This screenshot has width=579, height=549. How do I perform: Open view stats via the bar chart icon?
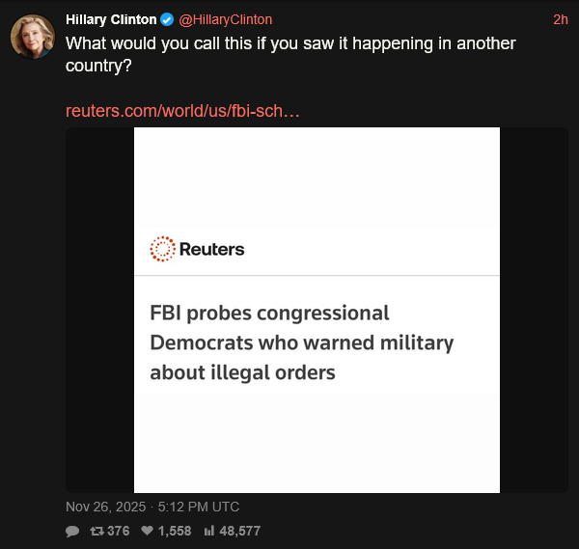(208, 531)
